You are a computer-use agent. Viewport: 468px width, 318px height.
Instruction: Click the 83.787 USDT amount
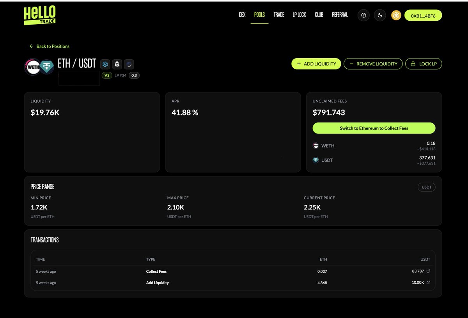[418, 271]
